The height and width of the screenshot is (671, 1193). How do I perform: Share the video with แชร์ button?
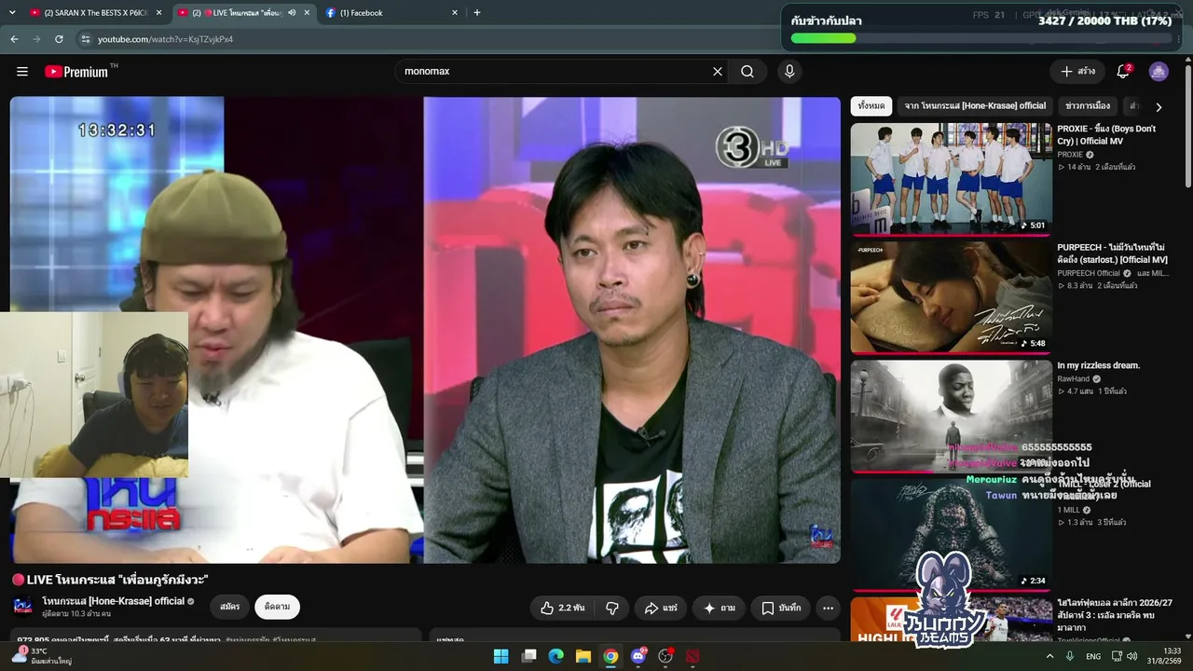(x=661, y=608)
